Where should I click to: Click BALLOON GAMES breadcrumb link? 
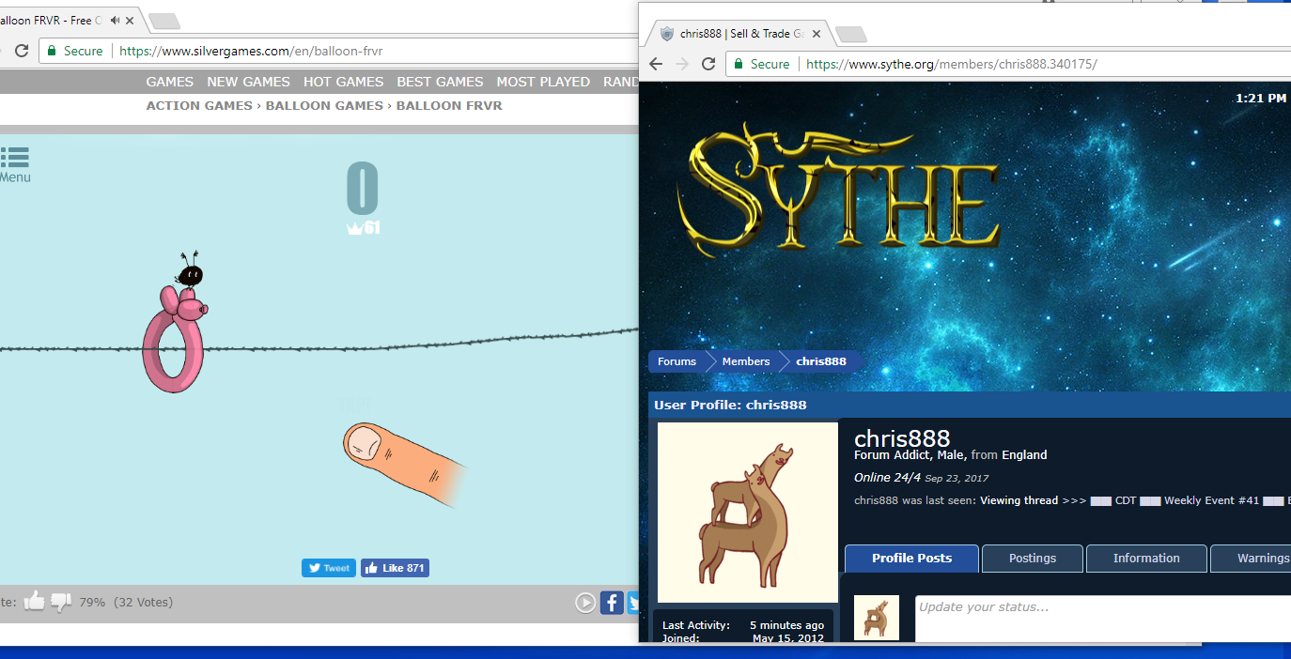(324, 106)
